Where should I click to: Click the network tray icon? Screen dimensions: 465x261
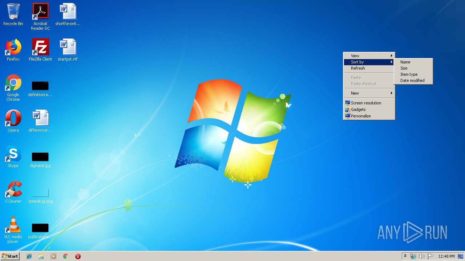click(x=413, y=256)
